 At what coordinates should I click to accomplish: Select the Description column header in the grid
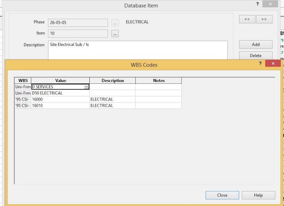coord(113,80)
